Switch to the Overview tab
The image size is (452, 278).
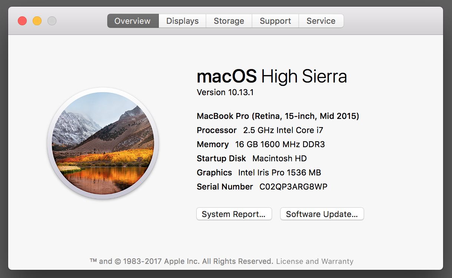tap(132, 21)
